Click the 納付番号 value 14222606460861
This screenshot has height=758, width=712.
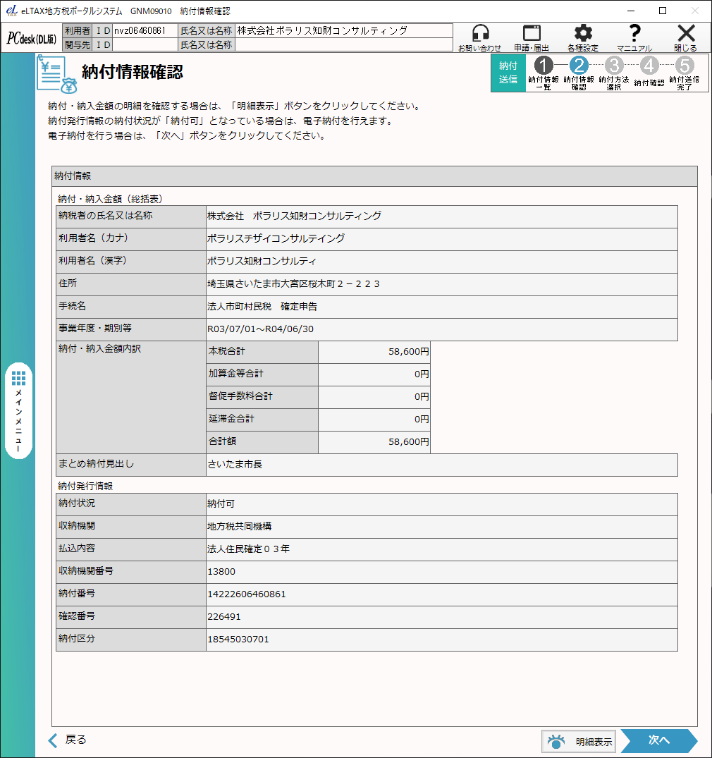click(x=441, y=594)
